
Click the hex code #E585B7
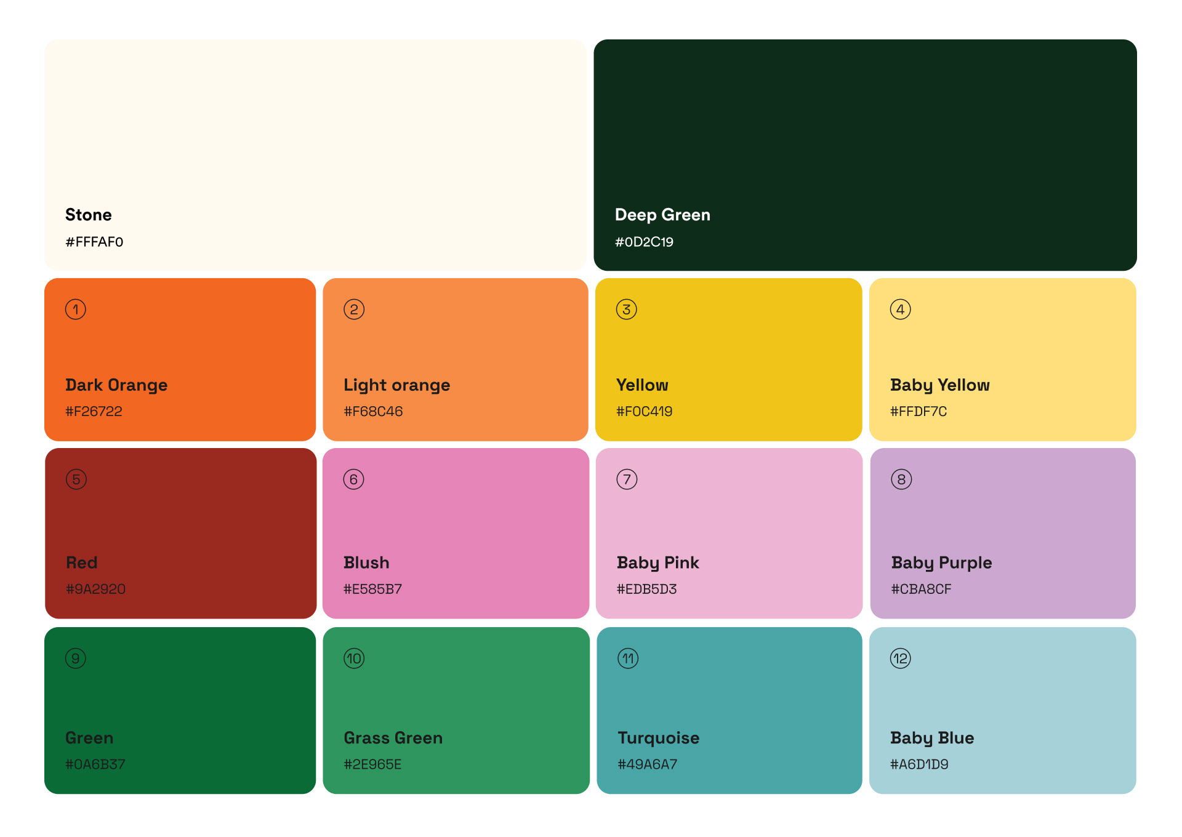[372, 589]
